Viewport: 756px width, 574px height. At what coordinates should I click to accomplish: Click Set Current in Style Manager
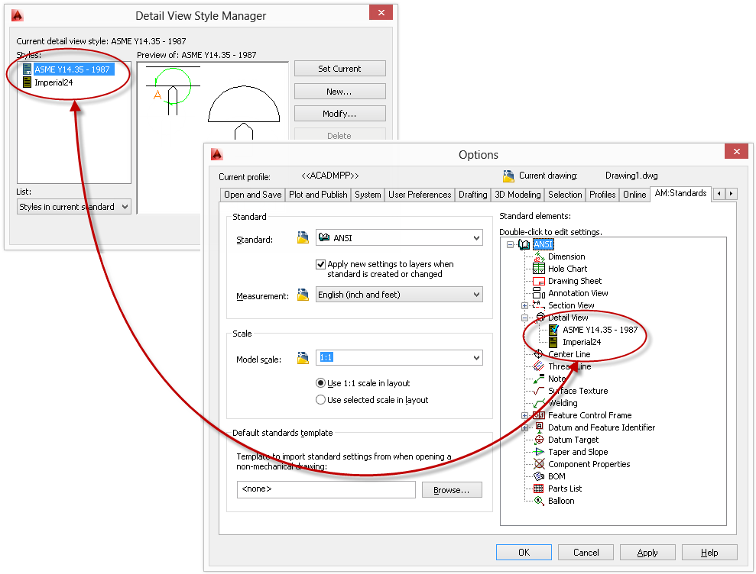pyautogui.click(x=340, y=69)
